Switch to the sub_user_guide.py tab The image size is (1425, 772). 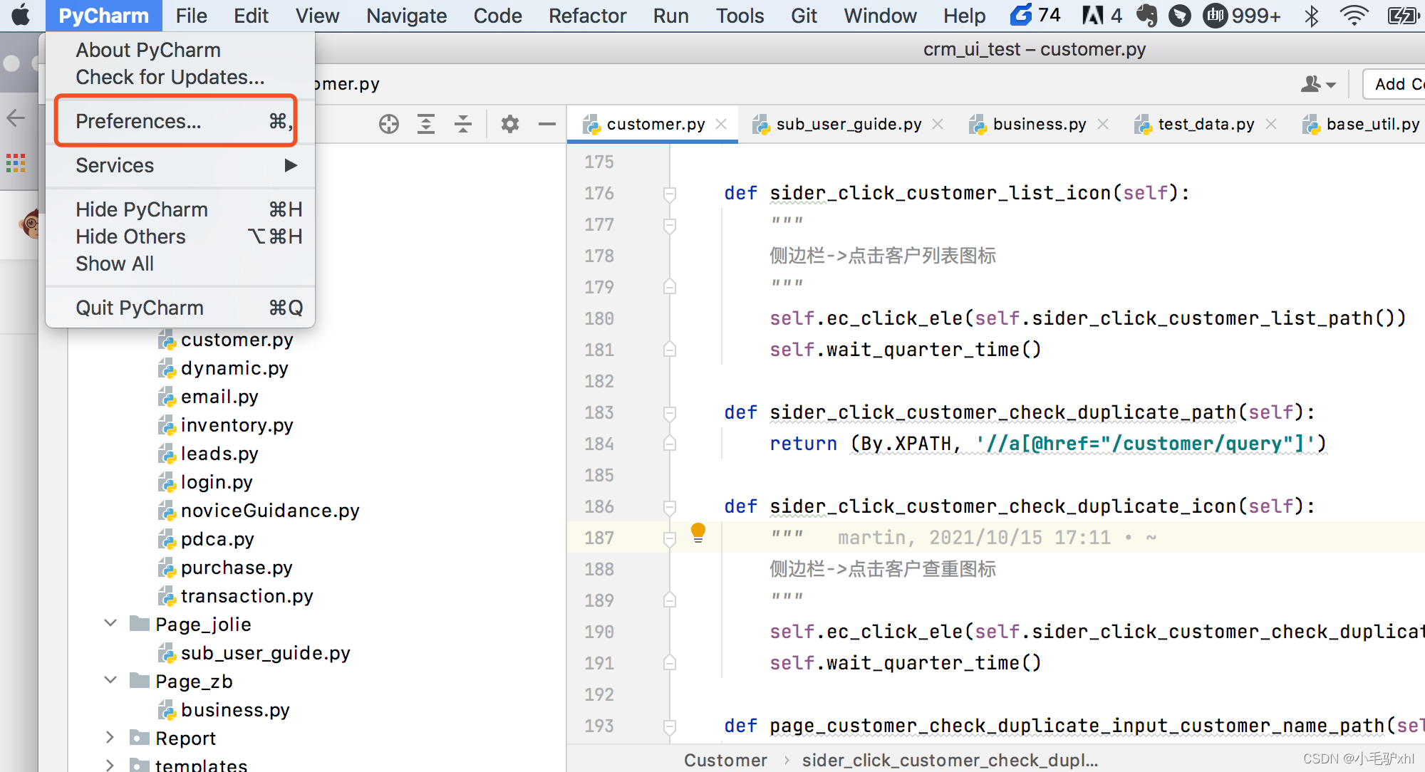pyautogui.click(x=848, y=124)
